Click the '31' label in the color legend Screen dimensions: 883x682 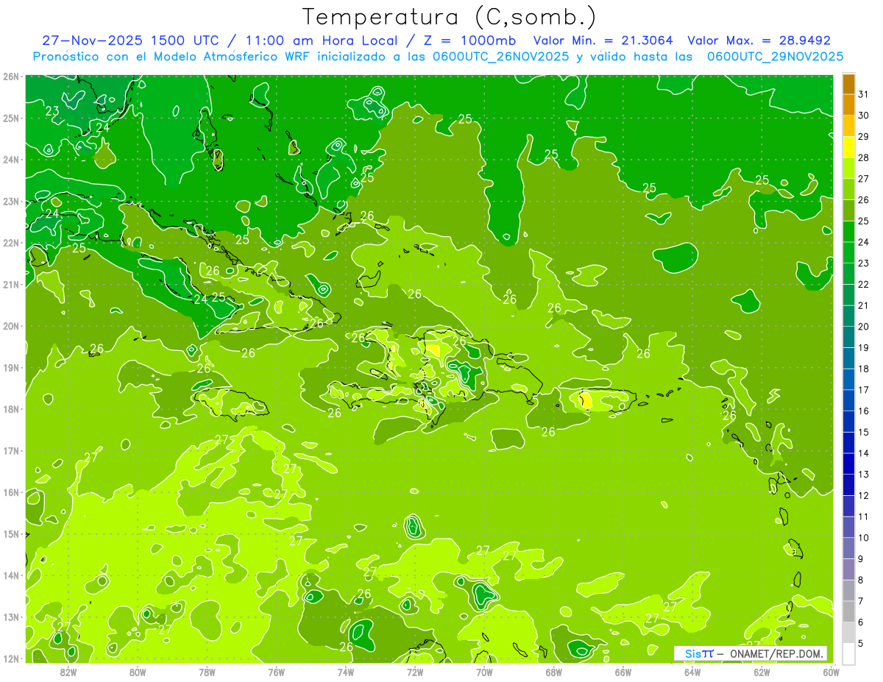click(x=864, y=94)
